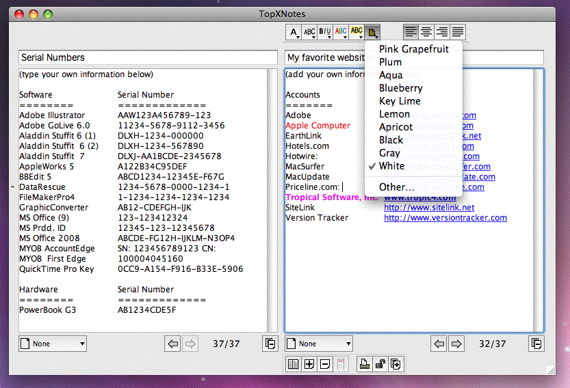This screenshot has width=570, height=388.
Task: Click the EarthLink account name
Action: (x=303, y=136)
